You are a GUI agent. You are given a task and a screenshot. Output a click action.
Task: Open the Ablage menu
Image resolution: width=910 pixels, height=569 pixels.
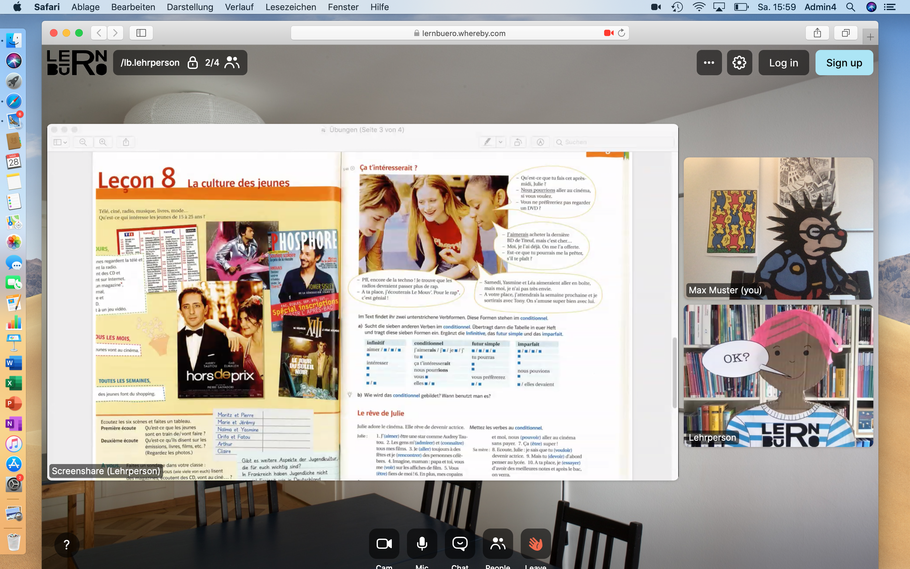coord(85,7)
